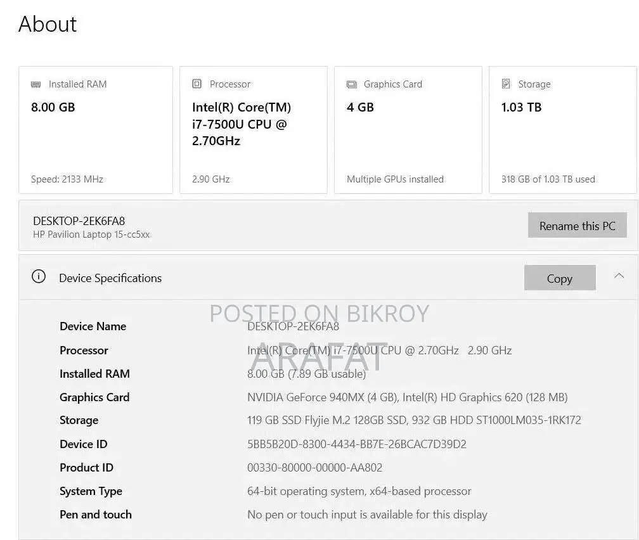Viewport: 639px width, 540px height.
Task: Rename this PC
Action: coord(577,226)
